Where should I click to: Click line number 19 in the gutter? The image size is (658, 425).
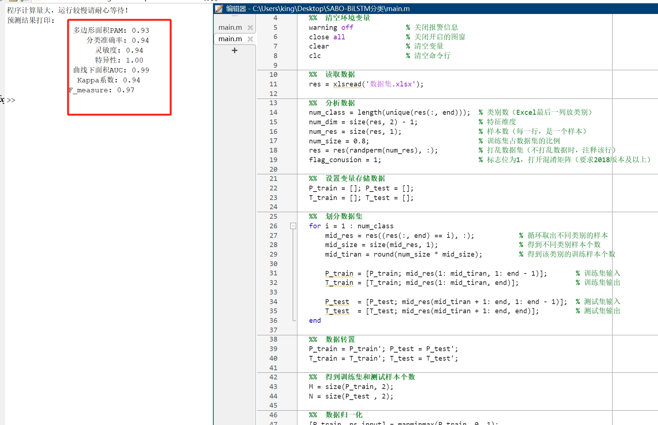tap(273, 160)
